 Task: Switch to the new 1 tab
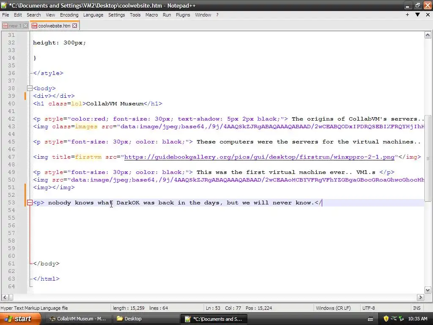click(15, 26)
